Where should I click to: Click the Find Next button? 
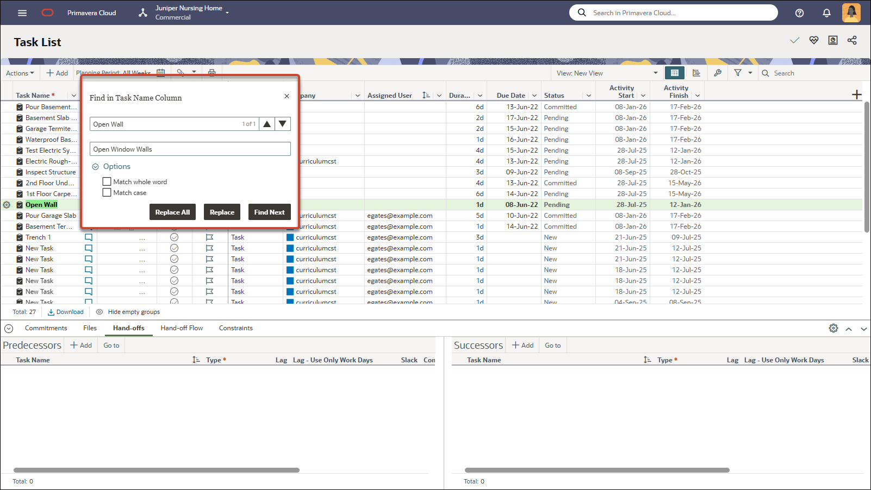(269, 212)
